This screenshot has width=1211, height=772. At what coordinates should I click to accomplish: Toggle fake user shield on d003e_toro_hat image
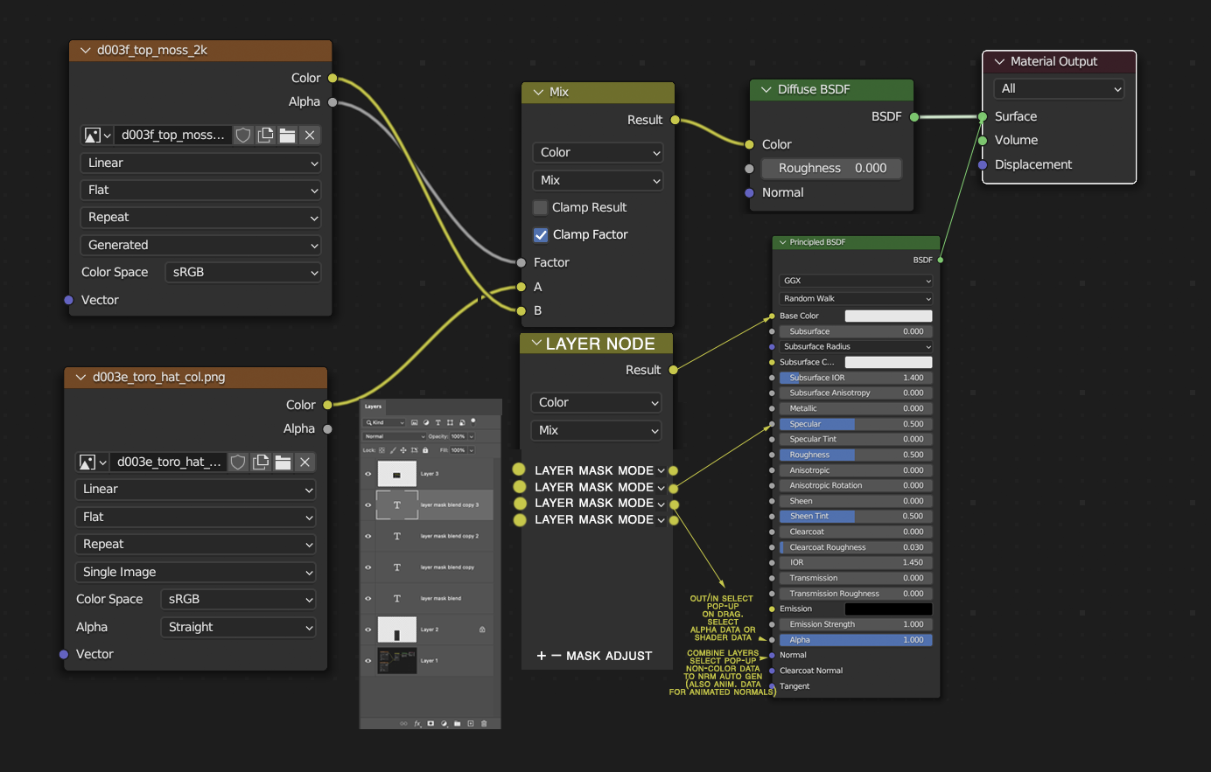[238, 462]
